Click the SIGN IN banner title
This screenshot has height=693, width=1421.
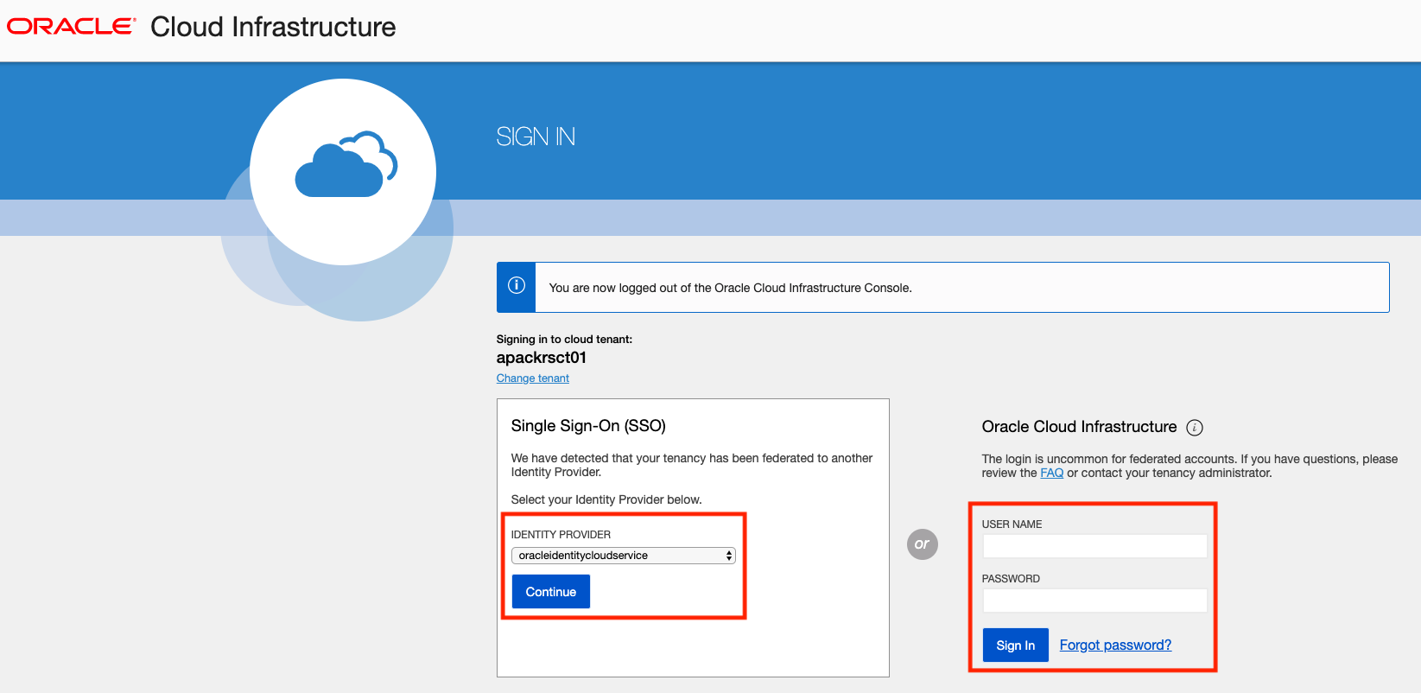coord(536,137)
